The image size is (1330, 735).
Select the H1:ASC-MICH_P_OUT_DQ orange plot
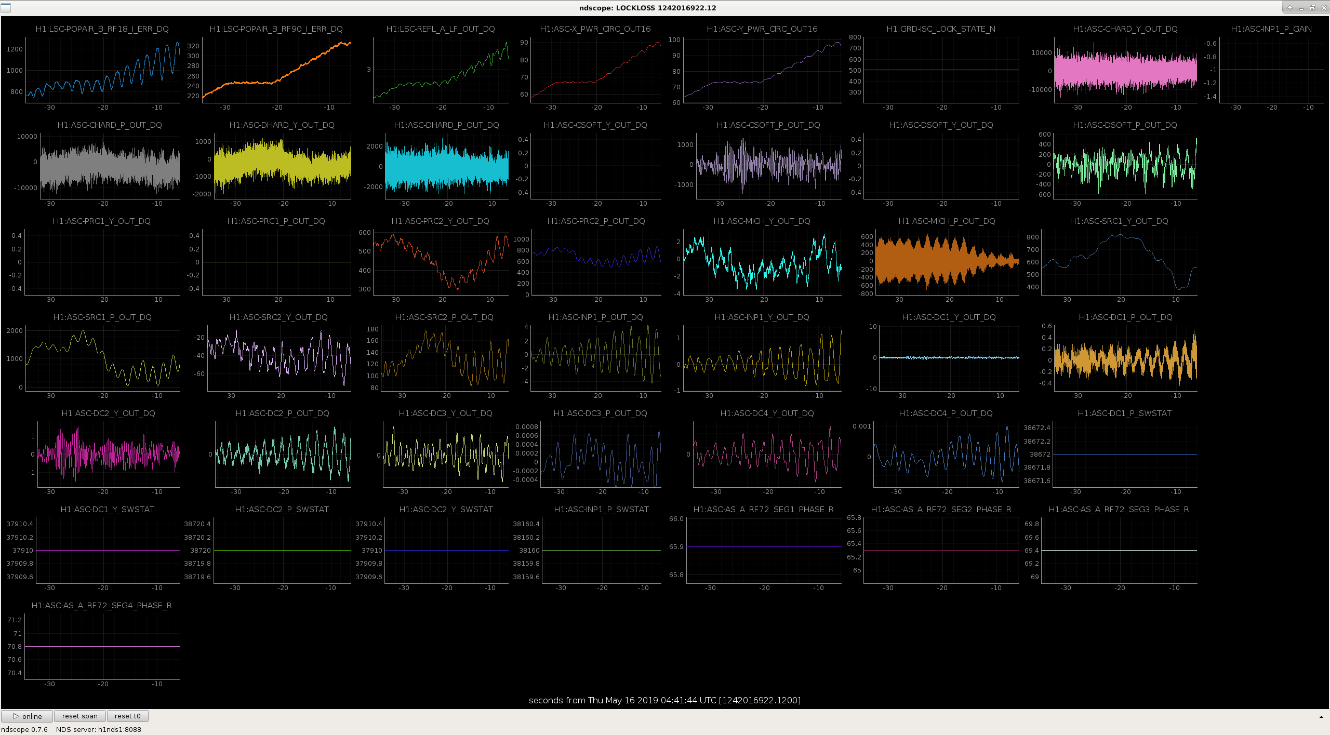click(x=947, y=262)
